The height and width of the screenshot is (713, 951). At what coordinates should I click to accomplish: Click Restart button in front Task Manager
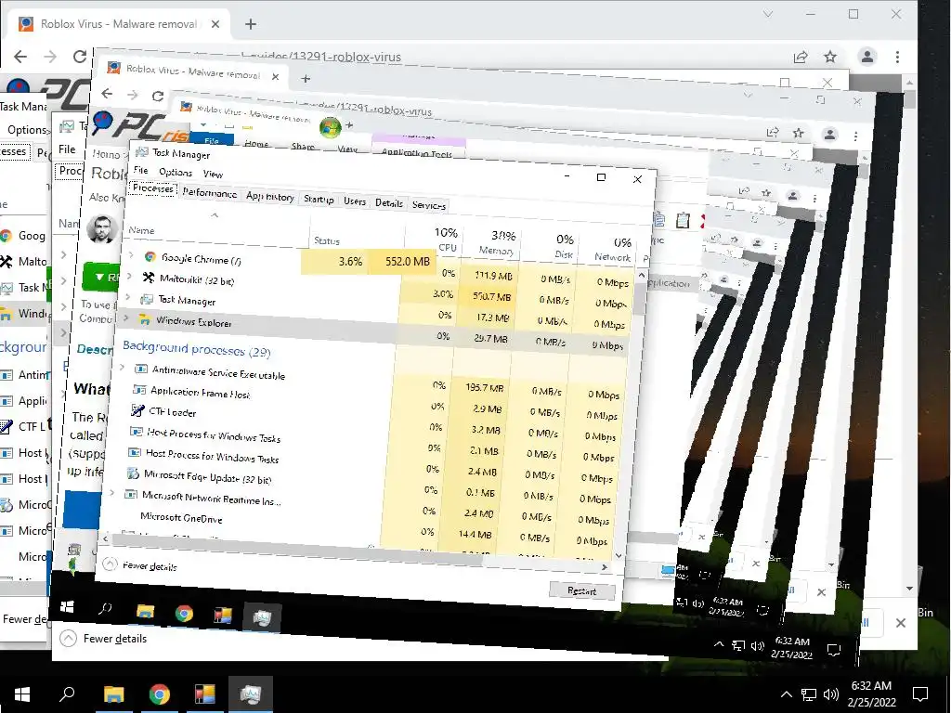tap(581, 590)
